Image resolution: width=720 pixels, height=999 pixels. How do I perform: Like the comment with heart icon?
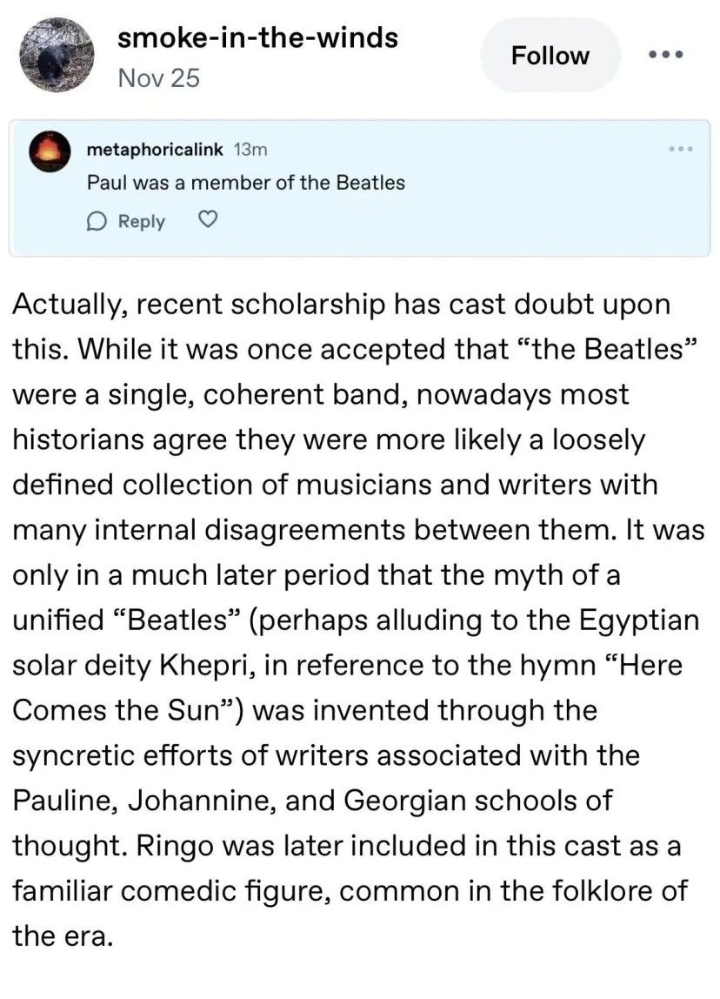207,220
